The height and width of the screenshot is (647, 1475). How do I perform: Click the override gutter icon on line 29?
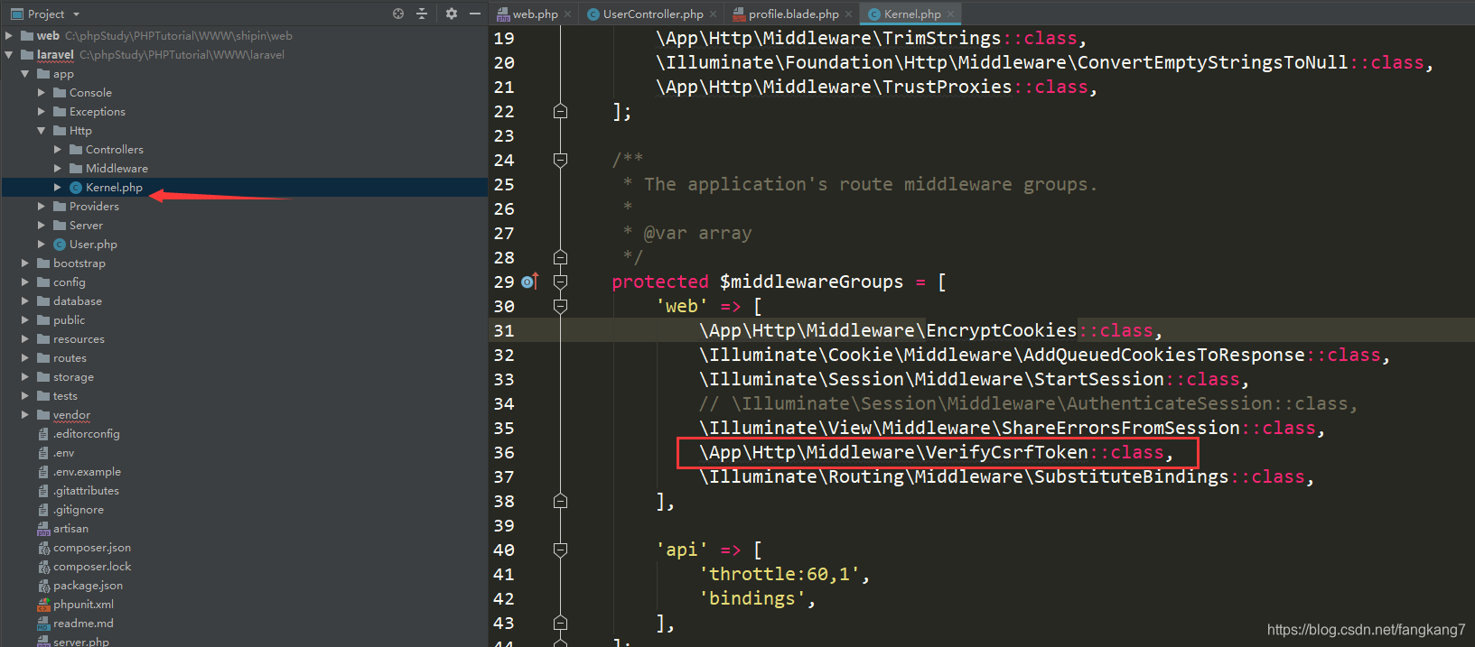(530, 282)
